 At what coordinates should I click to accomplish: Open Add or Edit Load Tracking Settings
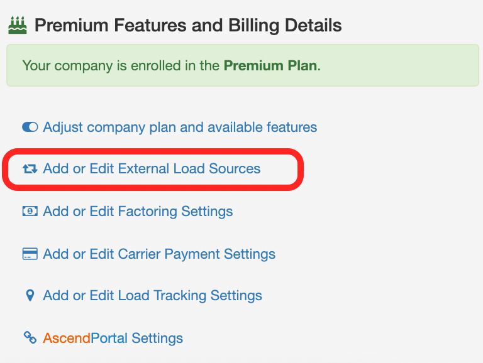point(152,296)
